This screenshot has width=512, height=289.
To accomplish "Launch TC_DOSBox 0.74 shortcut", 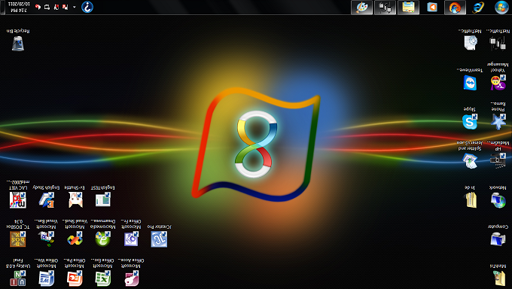I will [18, 234].
